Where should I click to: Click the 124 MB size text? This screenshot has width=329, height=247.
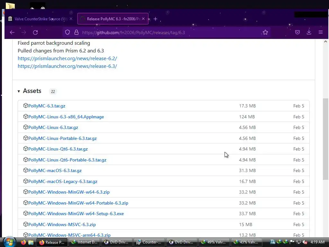[x=247, y=117]
